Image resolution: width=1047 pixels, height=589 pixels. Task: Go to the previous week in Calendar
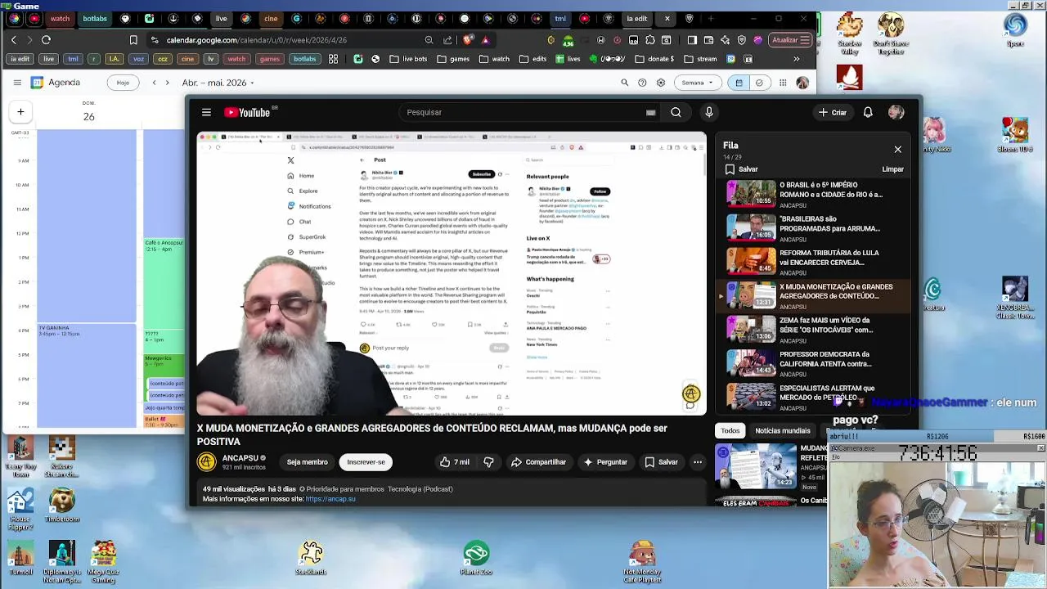point(154,83)
